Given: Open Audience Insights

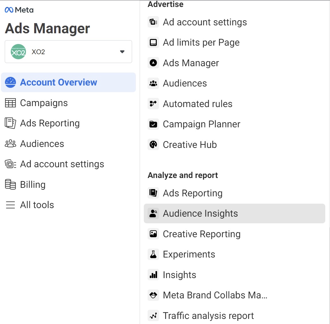Looking at the screenshot, I should click(x=234, y=213).
